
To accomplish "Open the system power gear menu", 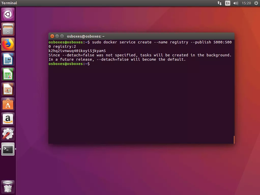I will 256,3.
